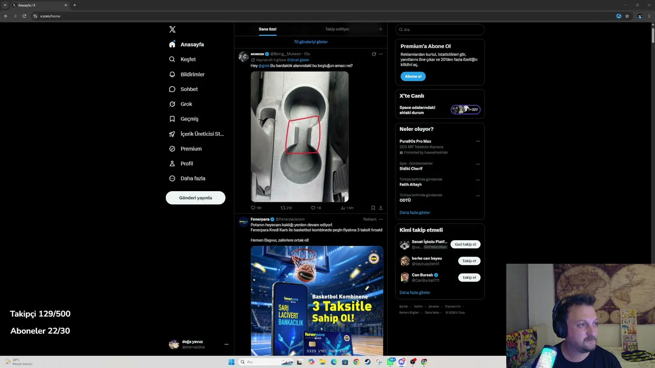Open the cup holder photo

point(299,136)
